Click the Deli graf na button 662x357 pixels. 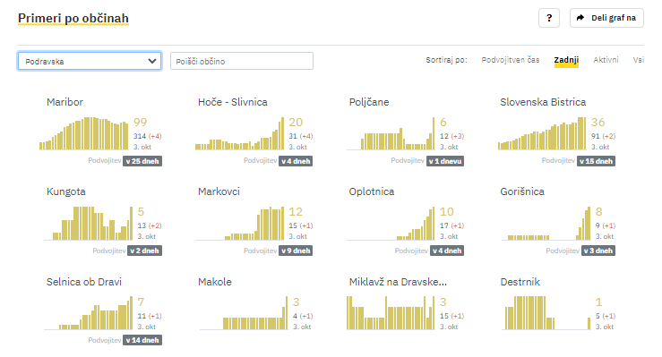tap(606, 18)
